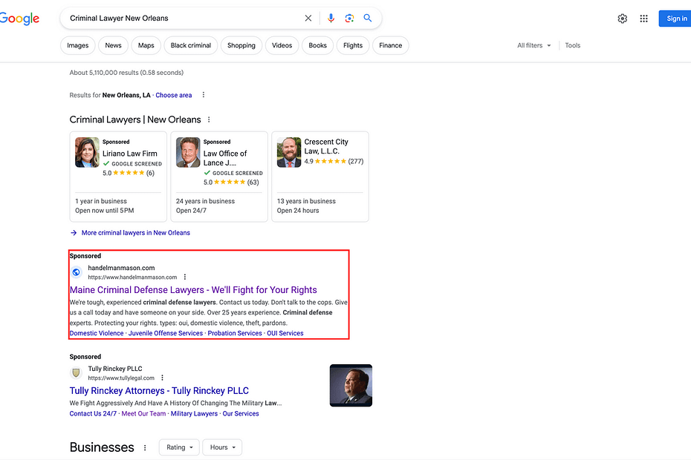691x460 pixels.
Task: Open the settings gear icon
Action: (x=622, y=19)
